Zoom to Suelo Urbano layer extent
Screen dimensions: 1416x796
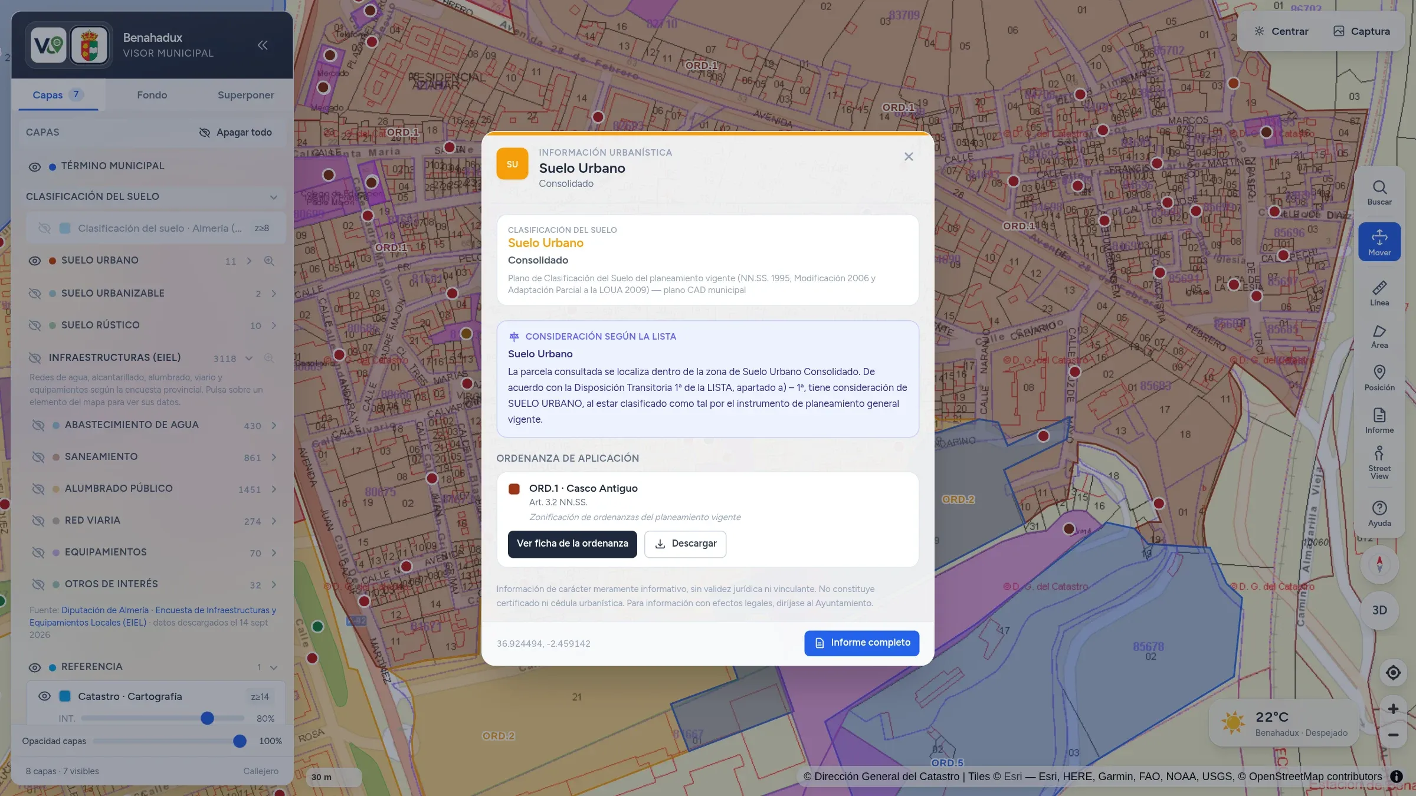(269, 261)
